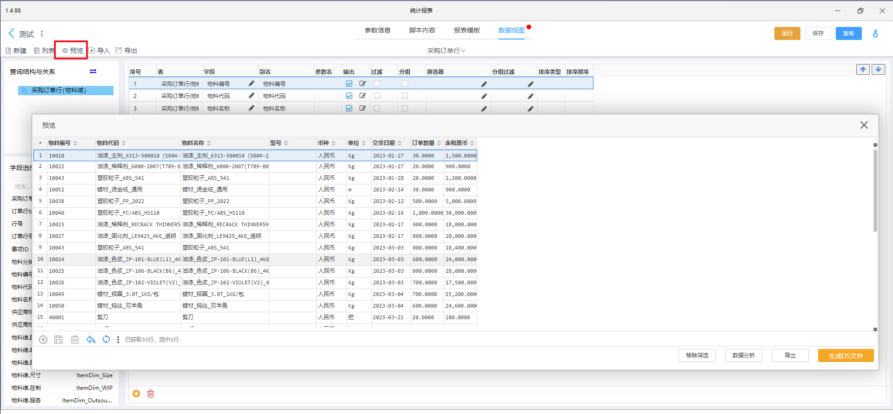The height and width of the screenshot is (414, 893).
Task: Switch to the 报表模板 tab
Action: [467, 30]
